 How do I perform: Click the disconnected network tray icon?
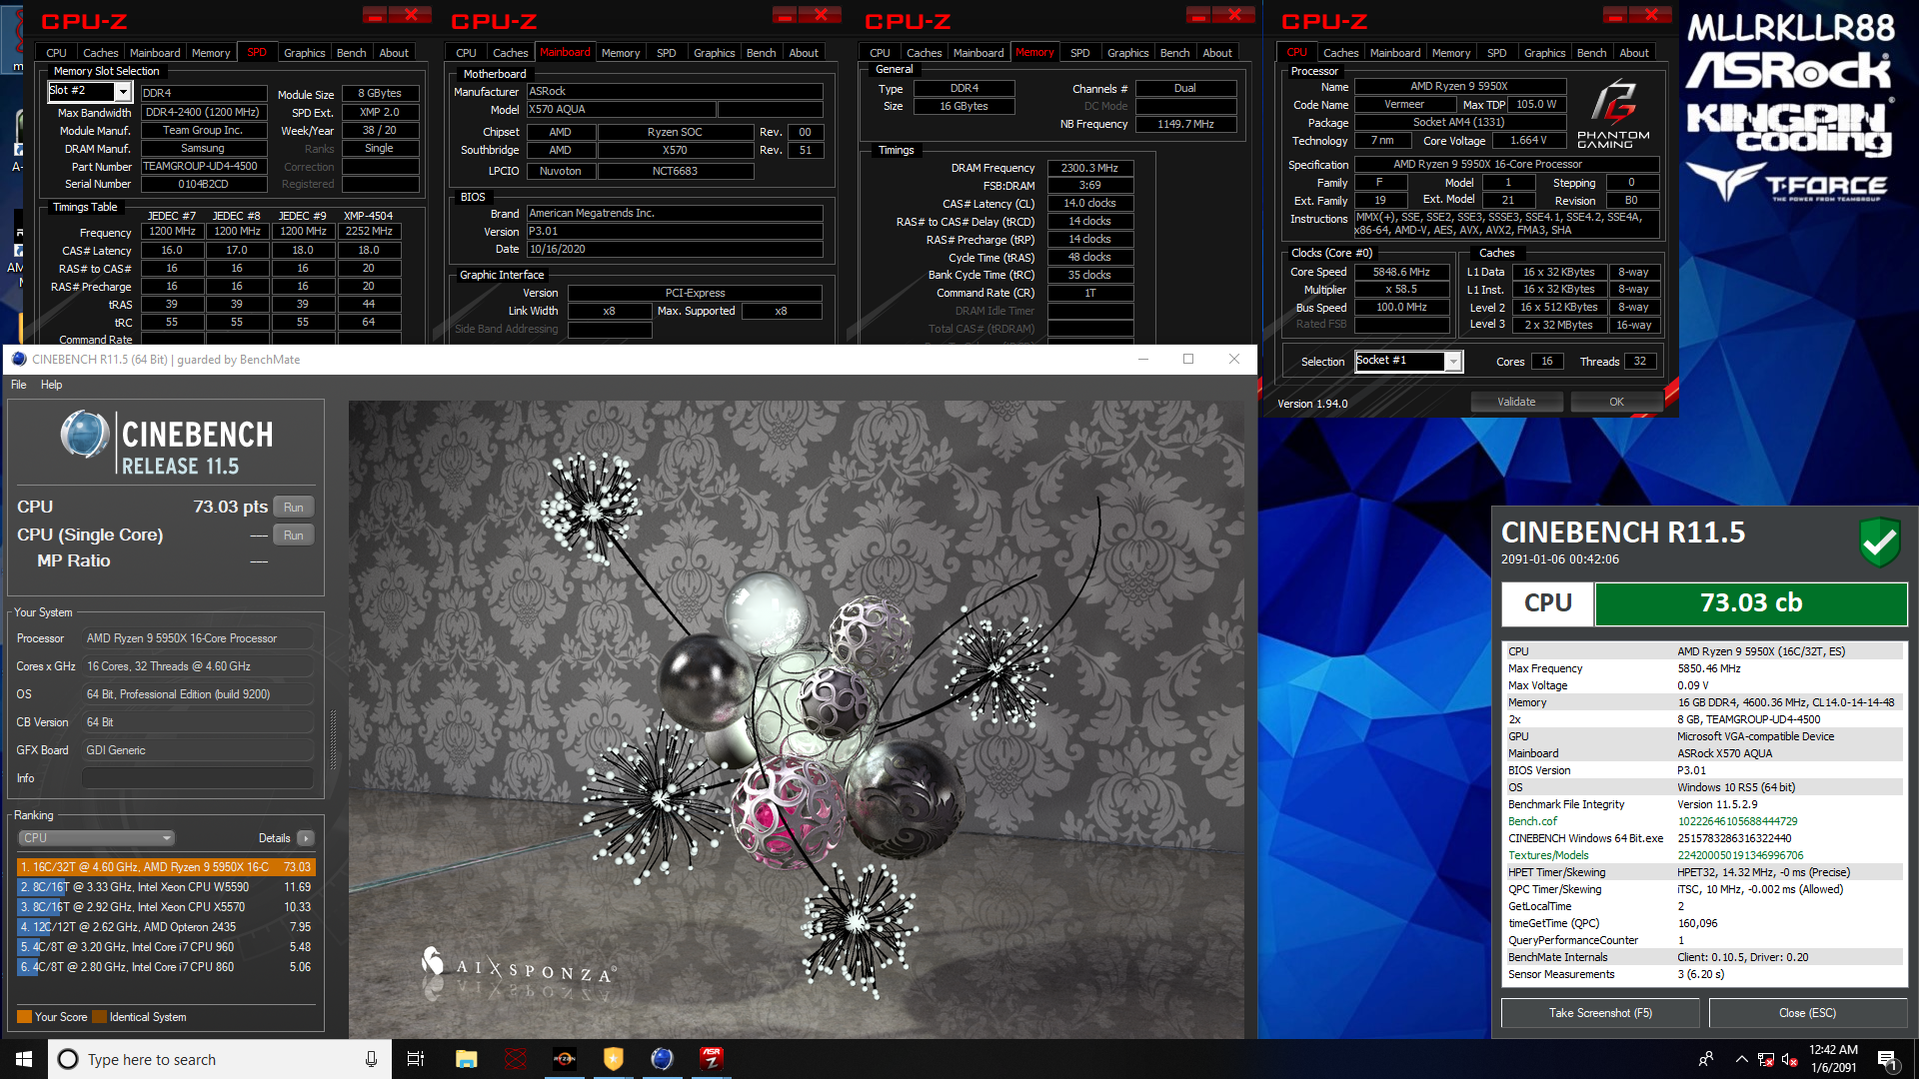(x=1766, y=1060)
